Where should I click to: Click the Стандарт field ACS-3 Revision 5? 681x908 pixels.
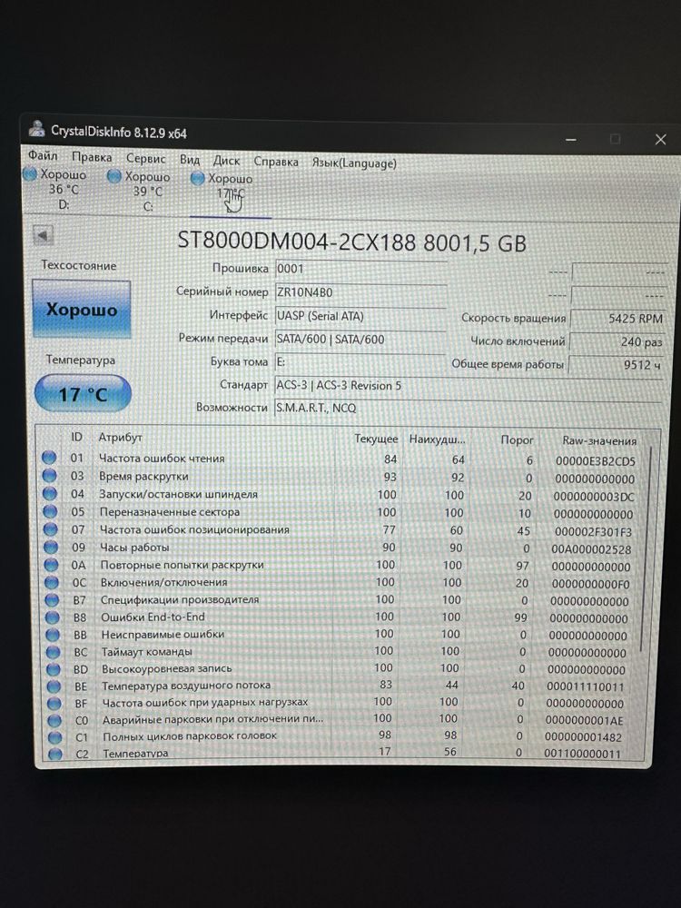[468, 386]
